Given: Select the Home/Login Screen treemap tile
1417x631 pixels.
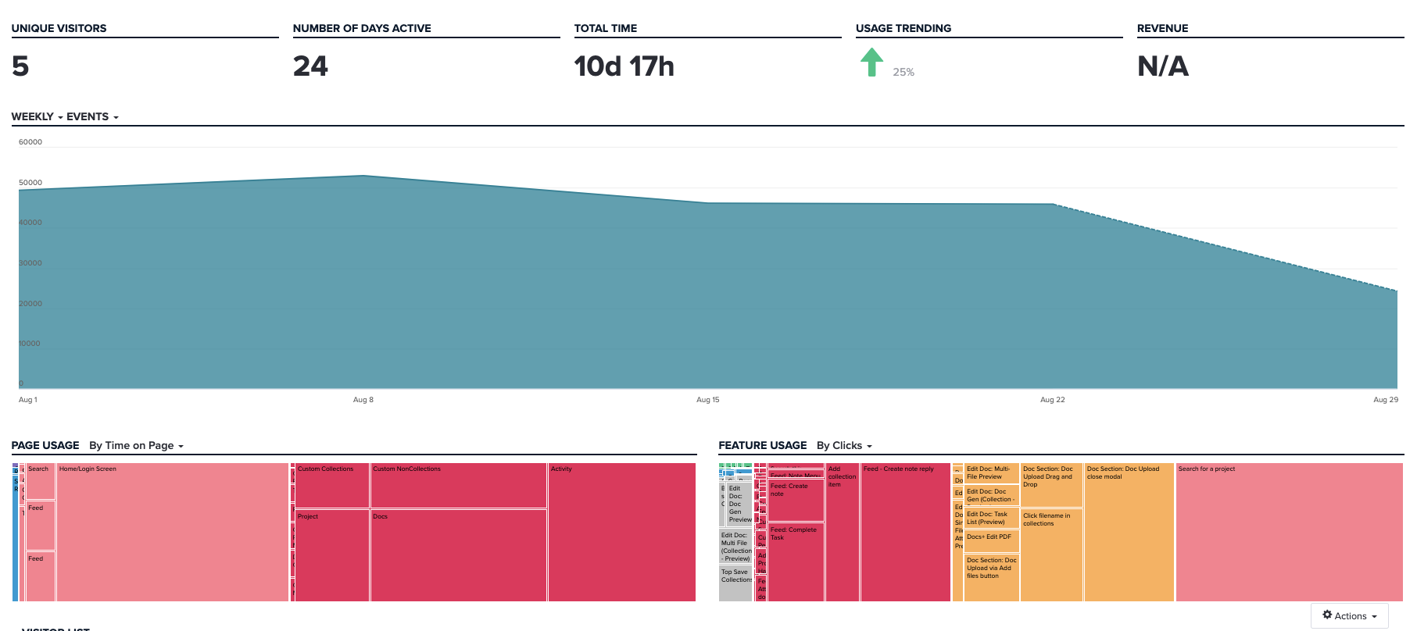Looking at the screenshot, I should coord(172,533).
